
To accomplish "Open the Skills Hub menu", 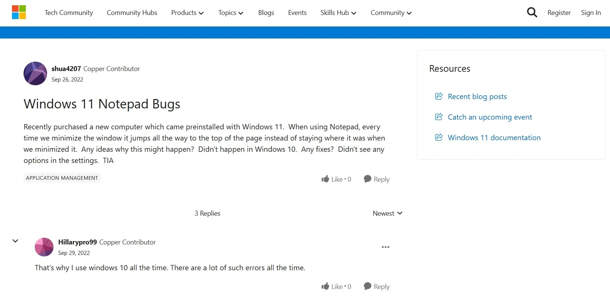I will [x=338, y=13].
